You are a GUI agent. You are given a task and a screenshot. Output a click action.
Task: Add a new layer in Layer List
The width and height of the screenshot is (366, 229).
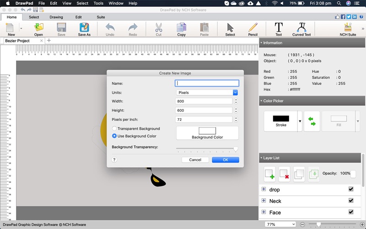coord(270,174)
